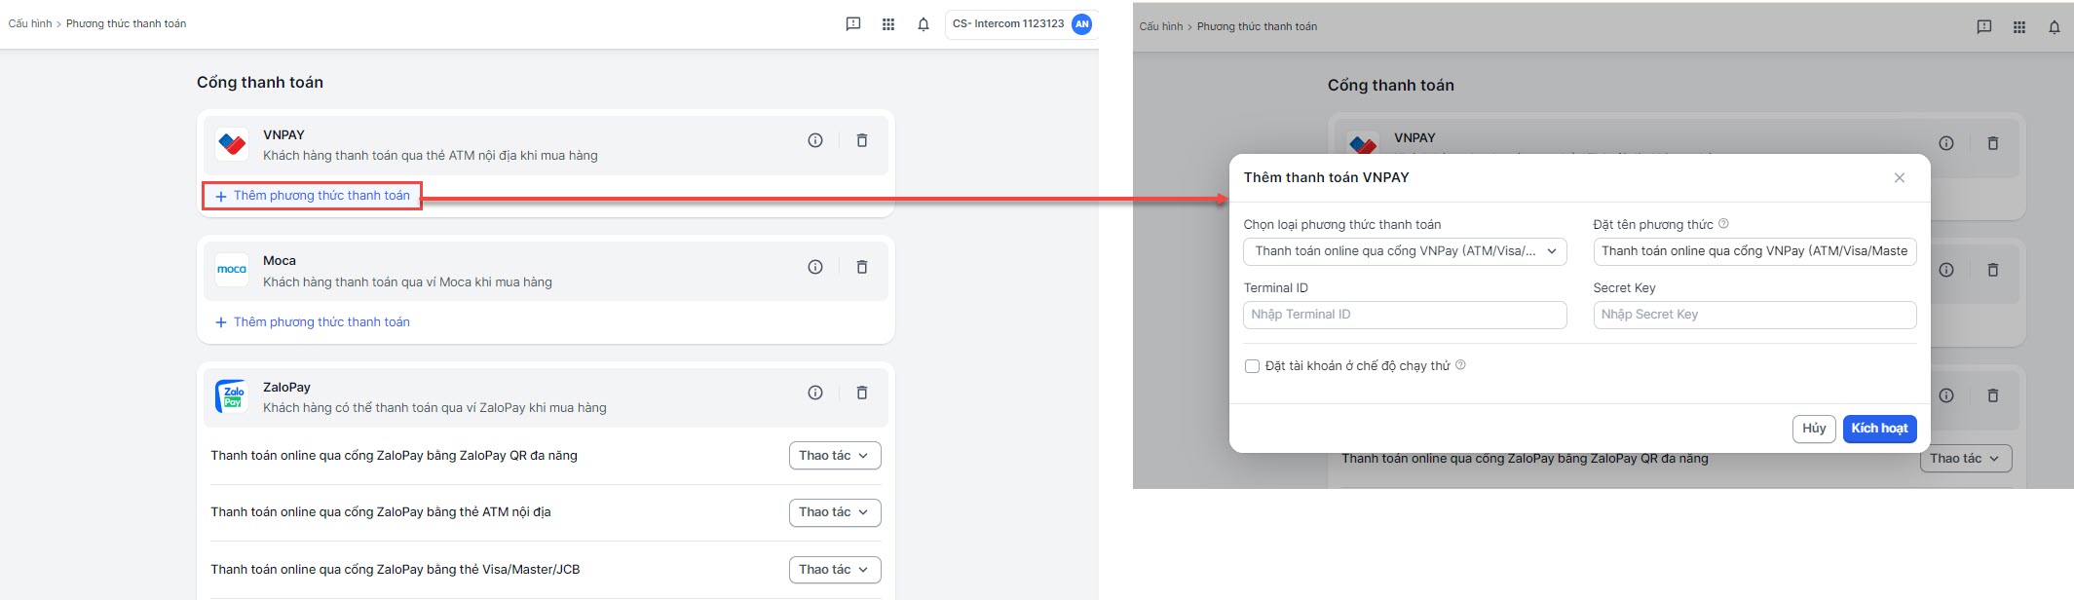The height and width of the screenshot is (600, 2074).
Task: Click feedback icon near CS- Intercom account
Action: click(853, 24)
